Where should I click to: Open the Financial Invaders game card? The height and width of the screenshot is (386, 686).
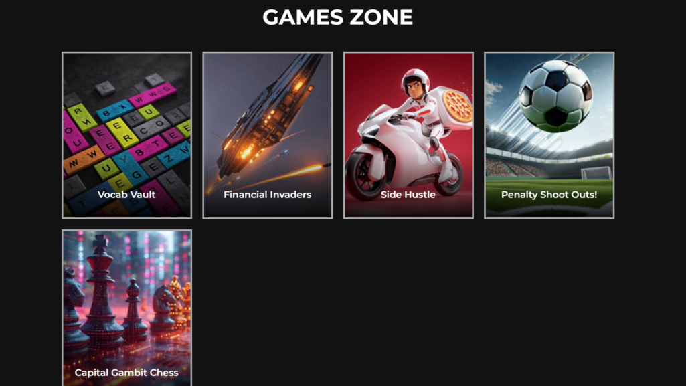click(x=268, y=135)
